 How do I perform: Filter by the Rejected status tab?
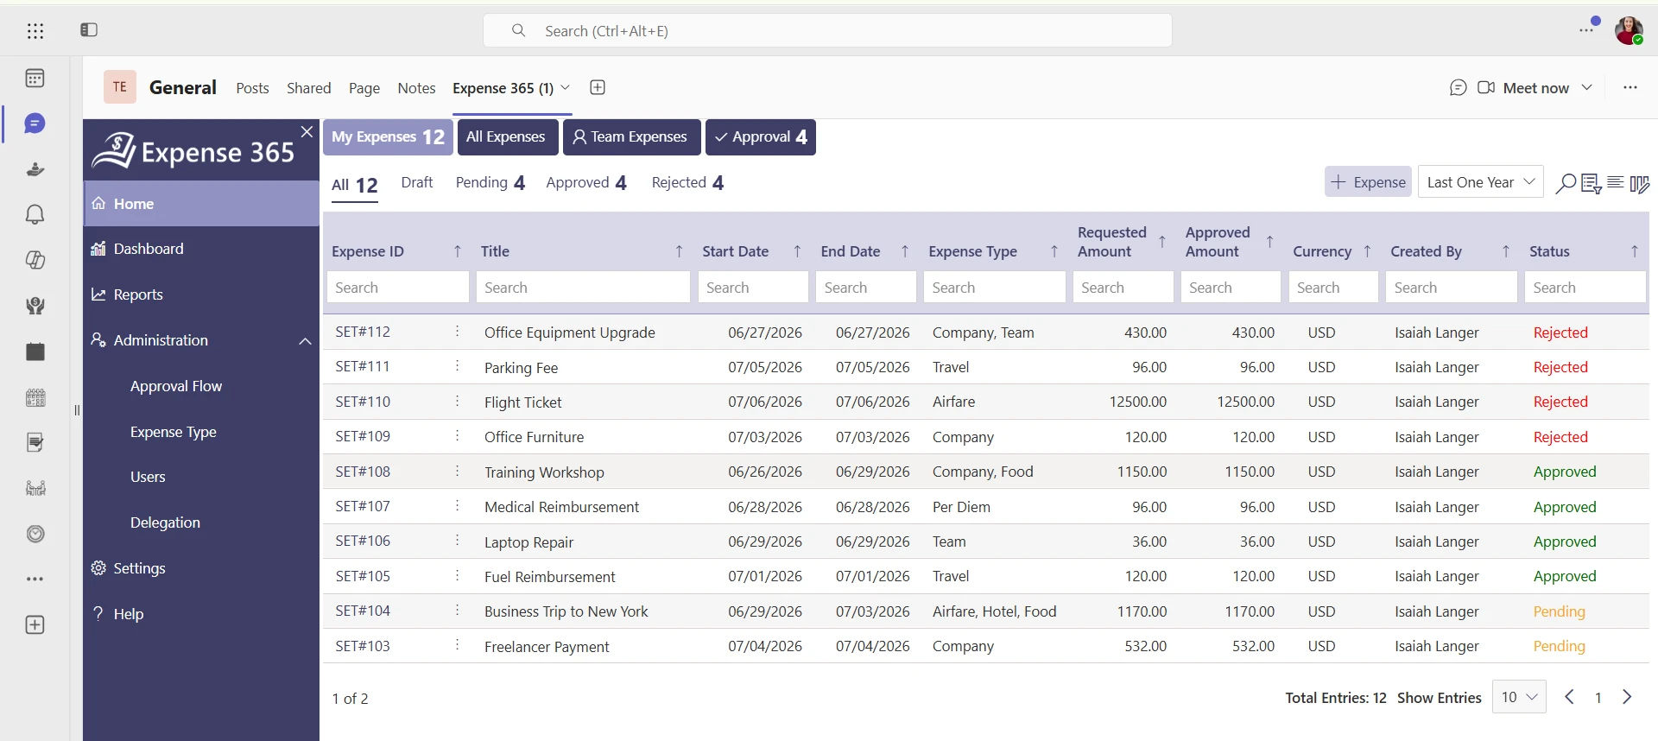pyautogui.click(x=687, y=183)
